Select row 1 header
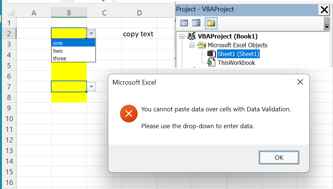This screenshot has width=333, height=189. (x=9, y=23)
